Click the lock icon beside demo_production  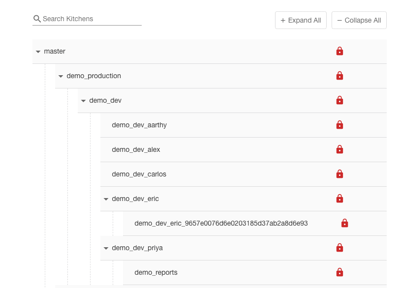click(339, 76)
